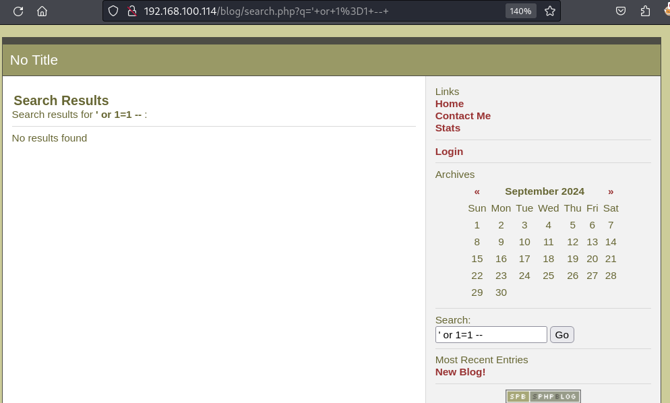Open the Contact Me link
This screenshot has width=670, height=403.
(462, 116)
